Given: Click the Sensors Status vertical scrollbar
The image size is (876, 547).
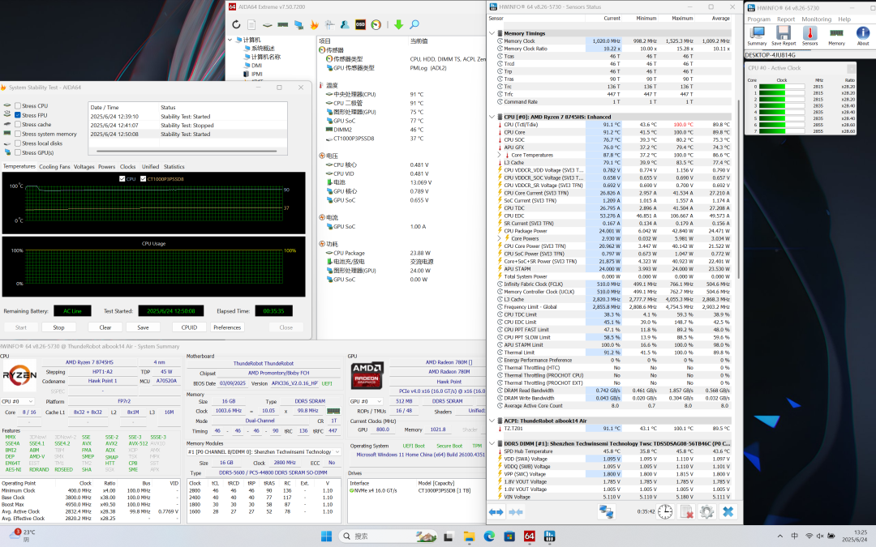Looking at the screenshot, I should tap(739, 190).
